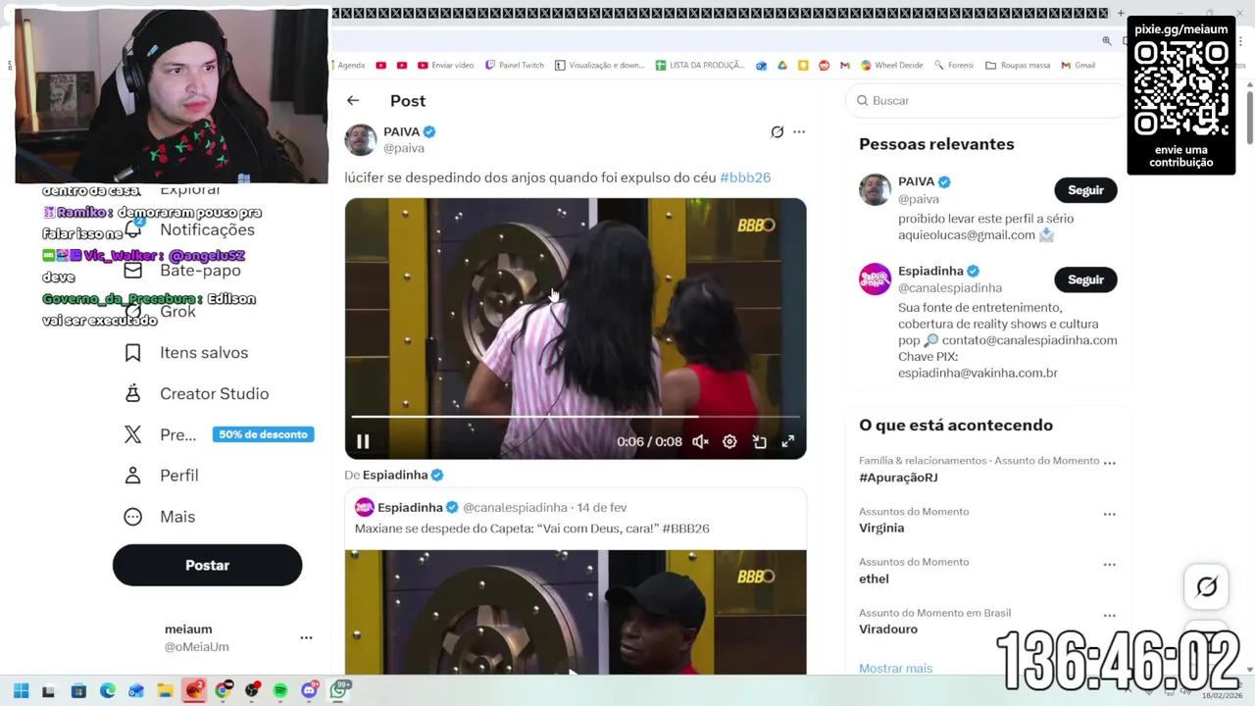The image size is (1255, 706).
Task: Open the #bbb26 hashtag
Action: (745, 177)
